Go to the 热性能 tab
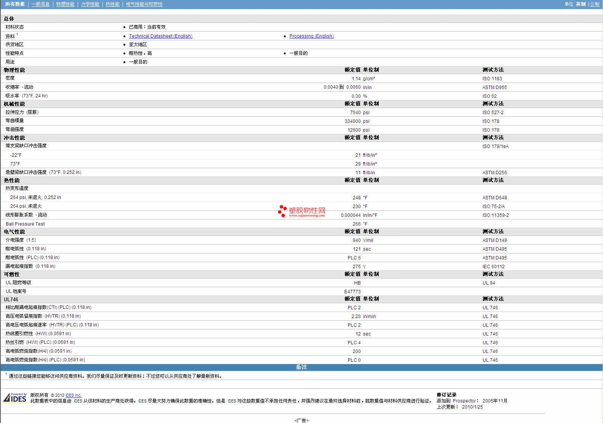This screenshot has width=603, height=423. 112,4
